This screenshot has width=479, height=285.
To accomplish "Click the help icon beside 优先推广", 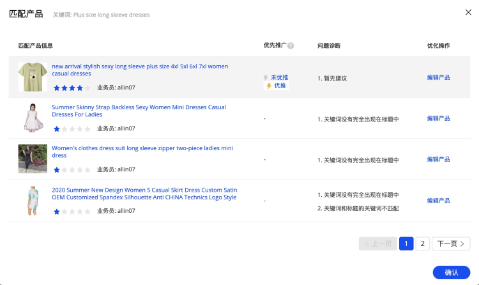I will tap(291, 46).
